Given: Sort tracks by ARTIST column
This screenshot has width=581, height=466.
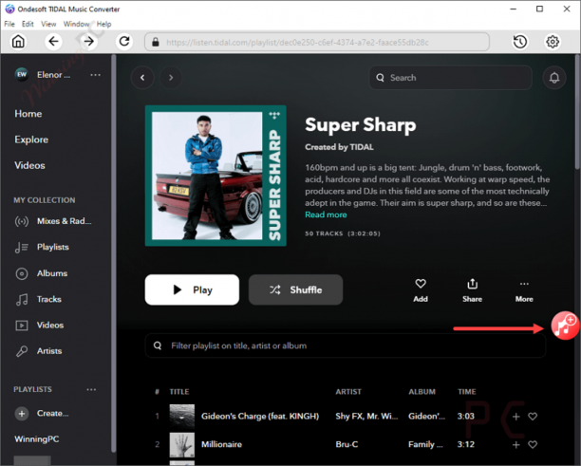Looking at the screenshot, I should [348, 392].
